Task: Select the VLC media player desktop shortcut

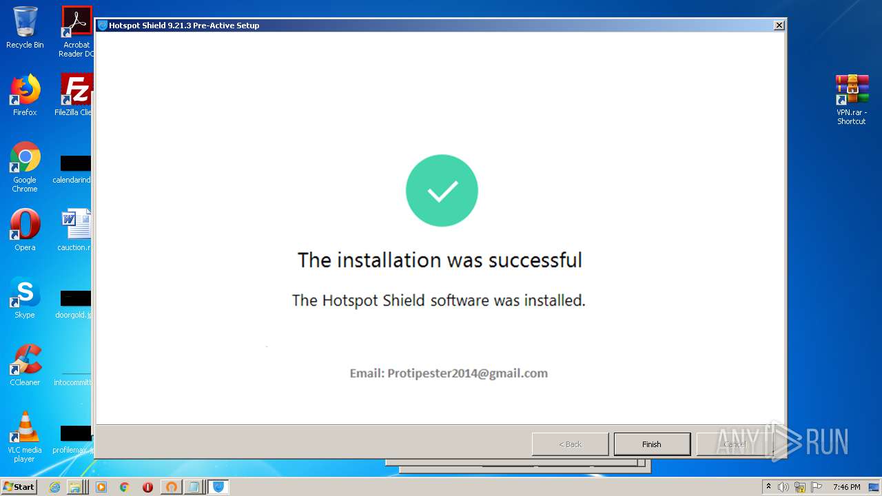Action: click(x=25, y=437)
